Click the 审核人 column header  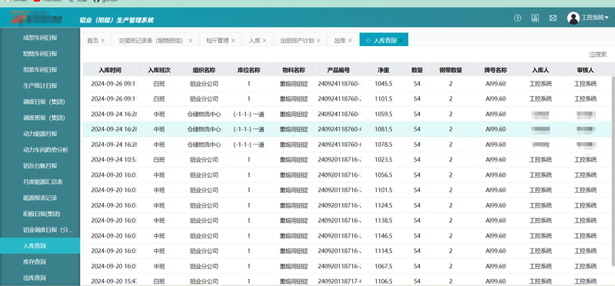(585, 70)
